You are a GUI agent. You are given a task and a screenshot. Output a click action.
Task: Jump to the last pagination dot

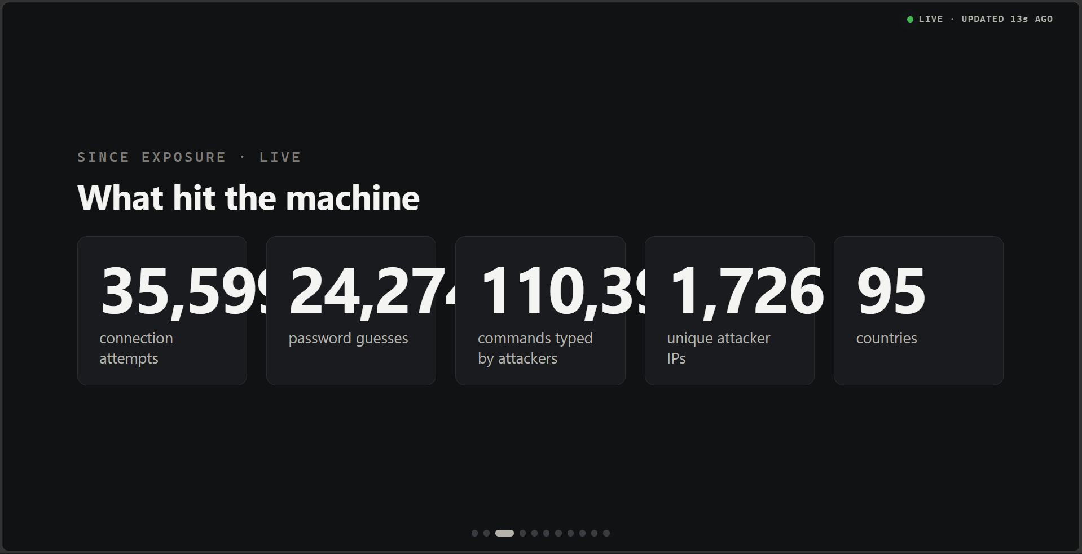[x=606, y=533]
